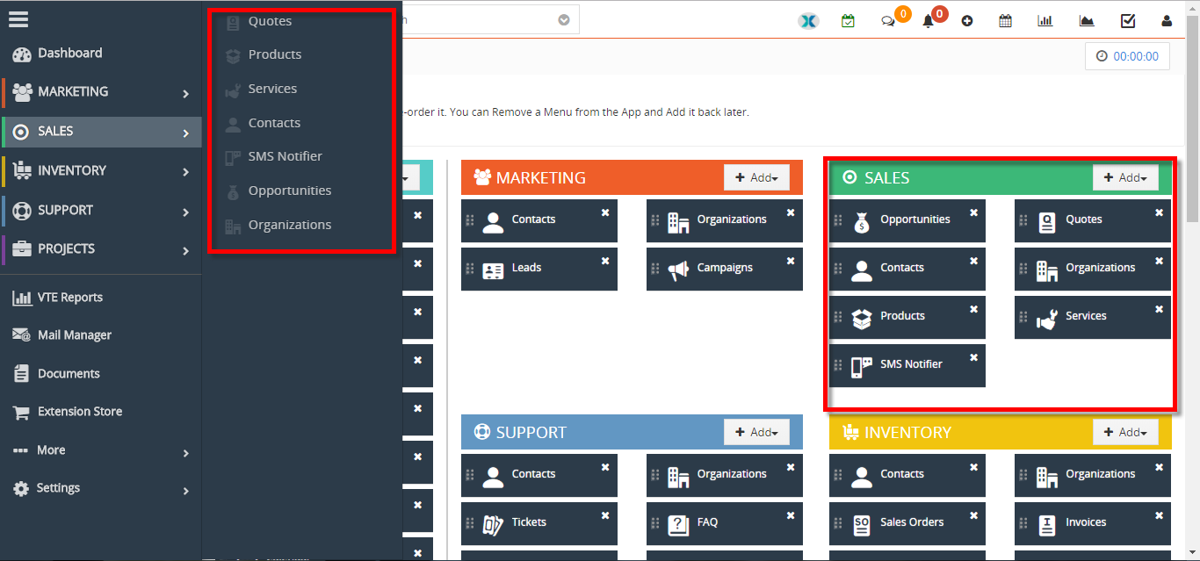Remove Opportunities from SALES block
The image size is (1200, 561).
click(x=973, y=212)
